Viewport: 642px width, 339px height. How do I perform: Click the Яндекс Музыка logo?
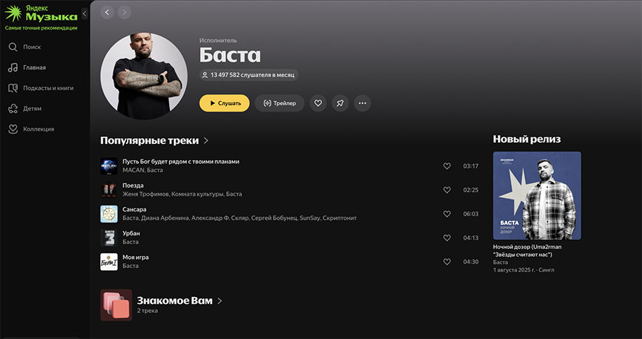(41, 13)
